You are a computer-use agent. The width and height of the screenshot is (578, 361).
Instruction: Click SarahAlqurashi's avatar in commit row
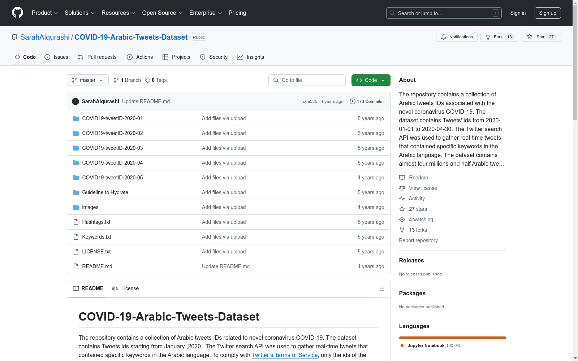point(76,101)
